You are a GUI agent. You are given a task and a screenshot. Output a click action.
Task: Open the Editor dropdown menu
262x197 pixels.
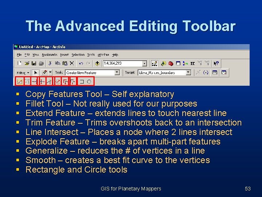(23, 73)
